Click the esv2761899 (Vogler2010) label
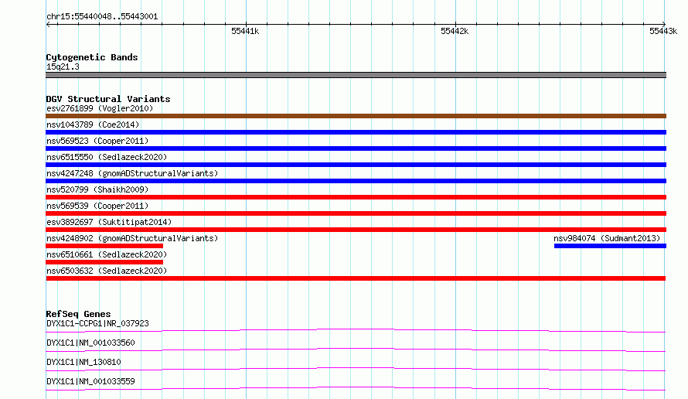Image resolution: width=688 pixels, height=399 pixels. [100, 108]
